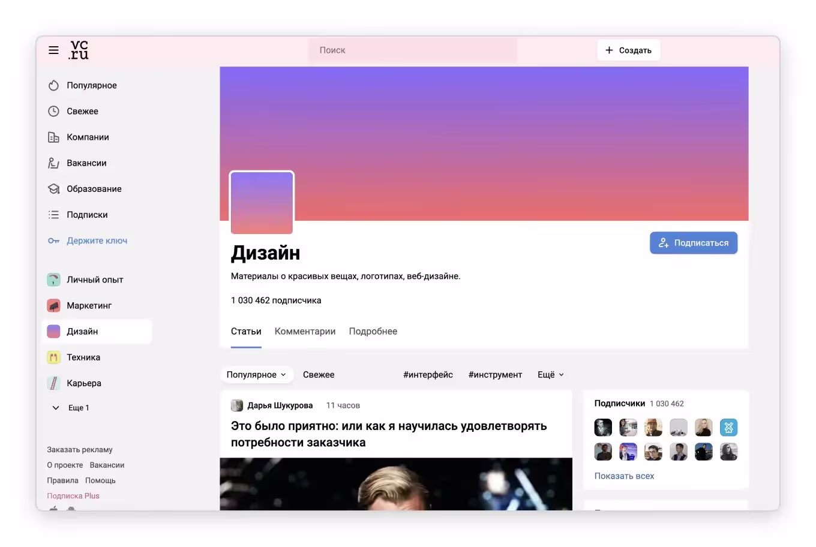
Task: Expand the Популярное sorting dropdown
Action: (x=257, y=374)
